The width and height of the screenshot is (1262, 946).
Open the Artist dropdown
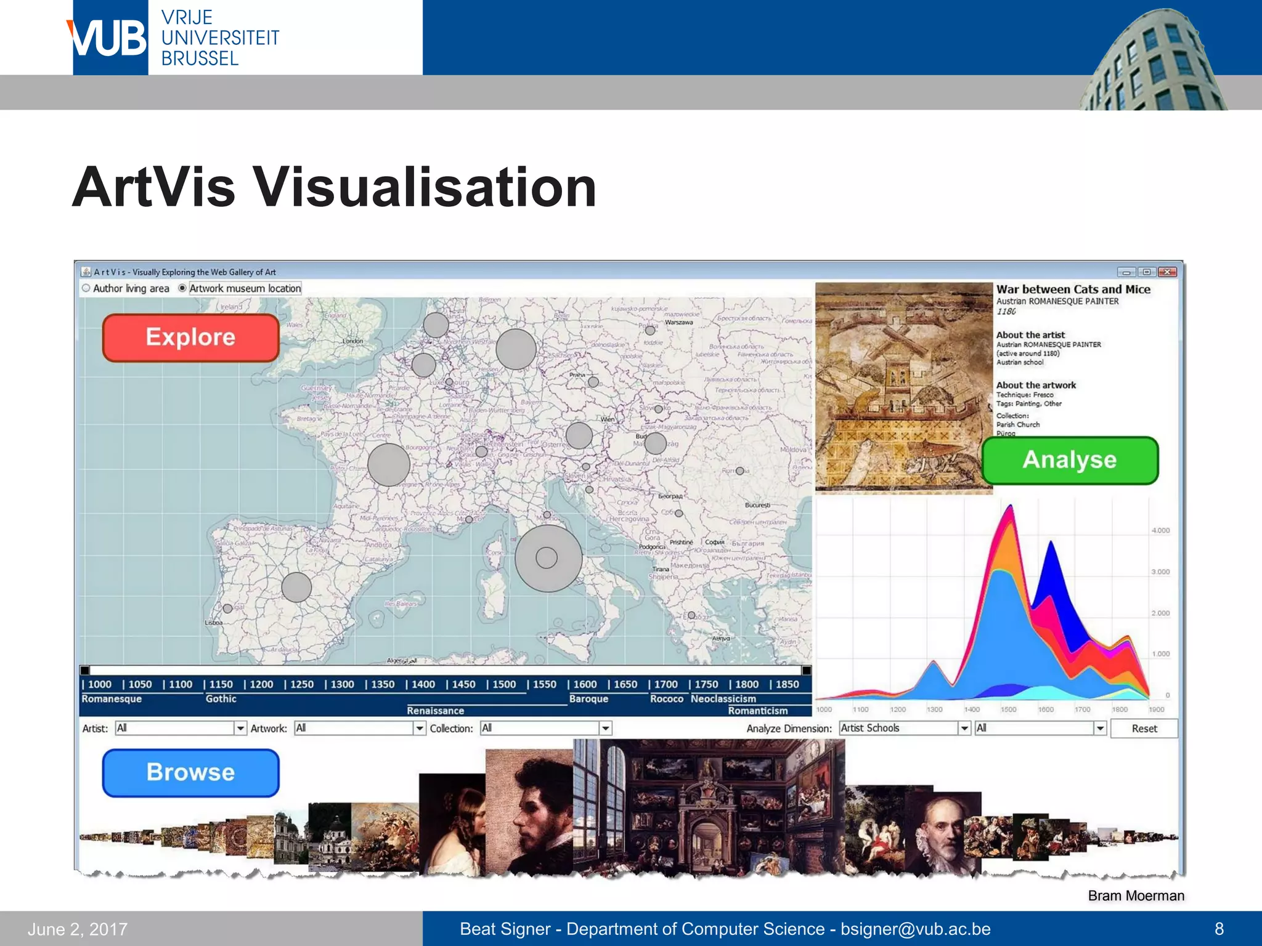pos(240,728)
